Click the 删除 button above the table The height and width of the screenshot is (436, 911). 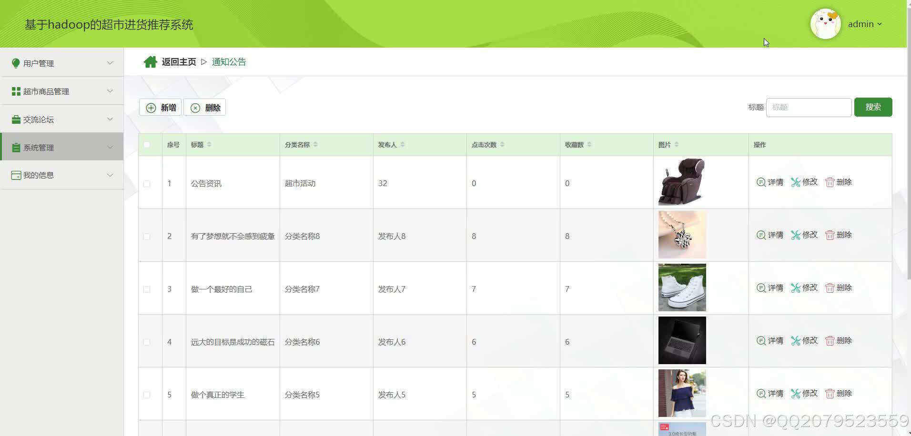(x=205, y=108)
